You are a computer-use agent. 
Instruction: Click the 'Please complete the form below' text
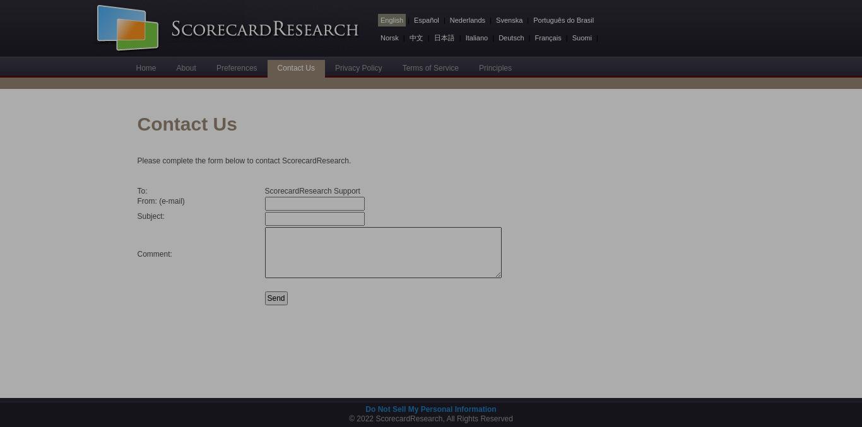[x=244, y=161]
